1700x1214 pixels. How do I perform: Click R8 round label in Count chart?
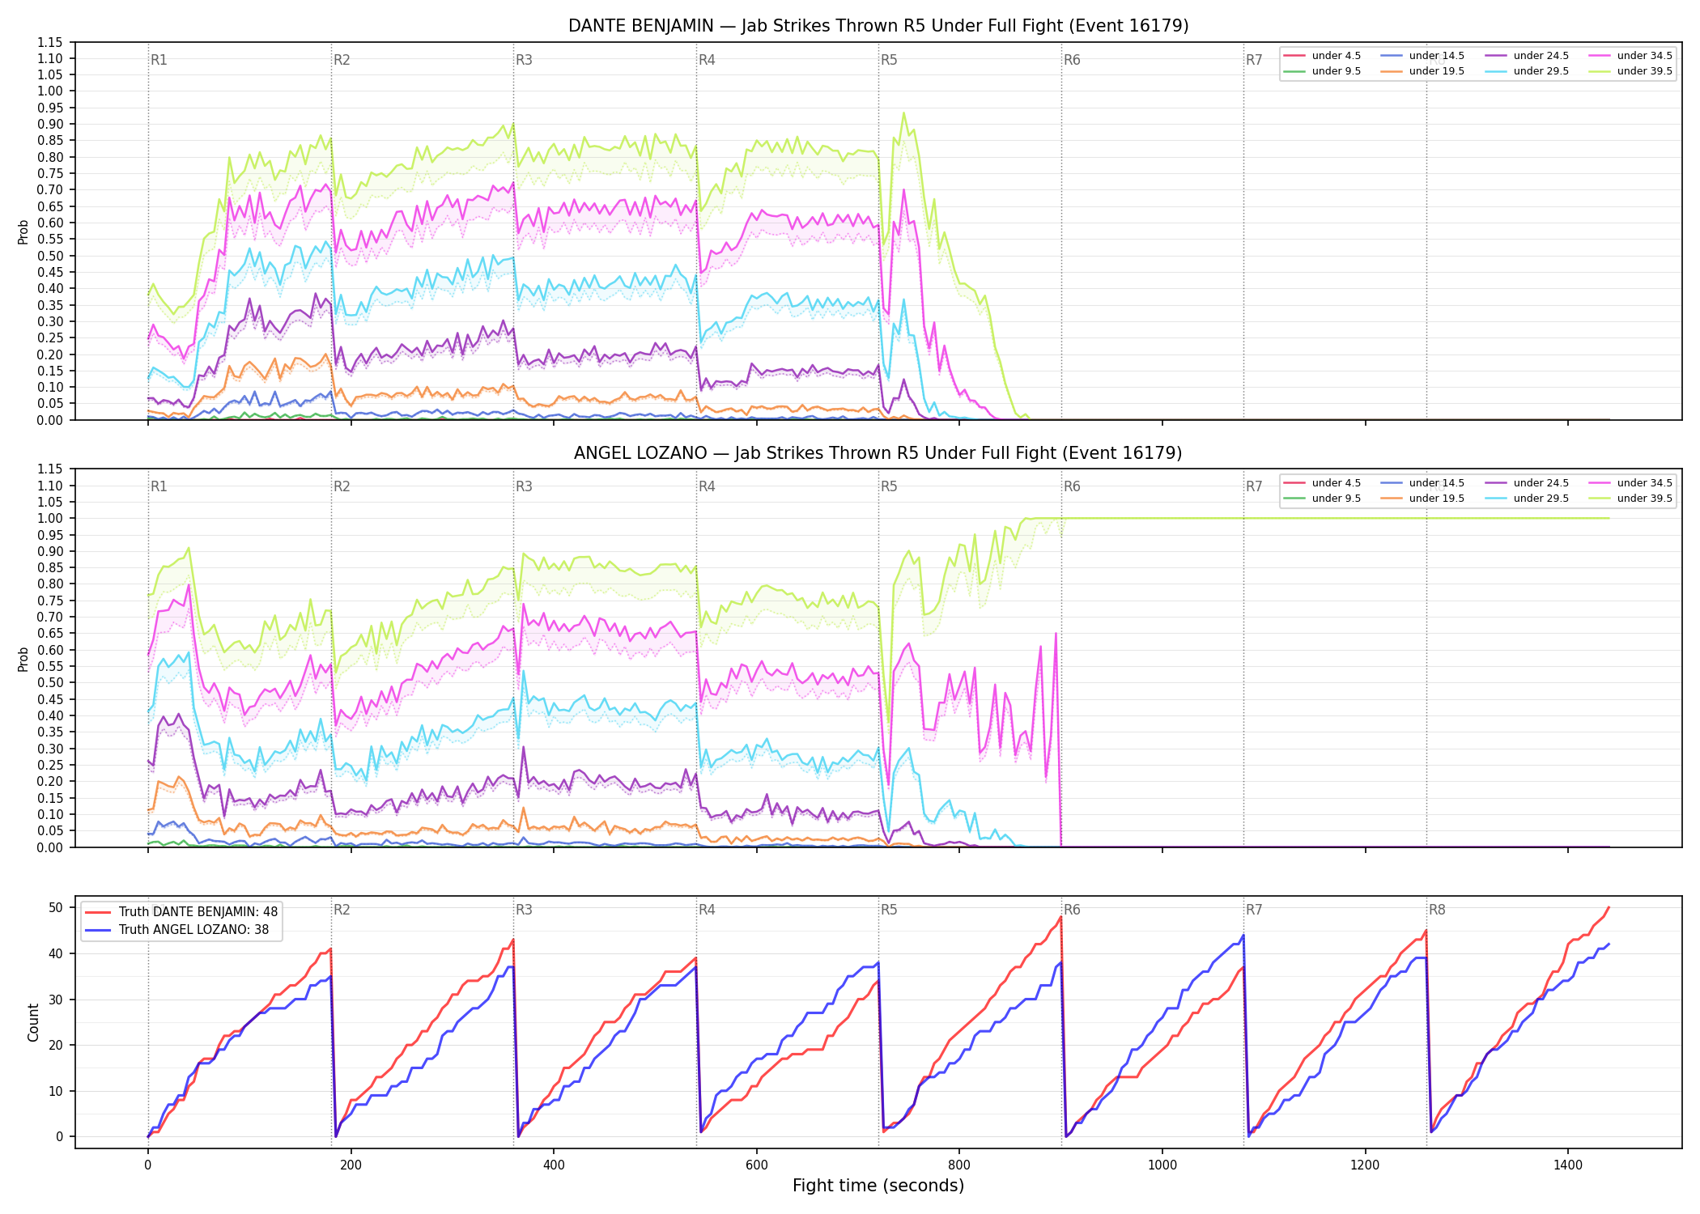point(1437,910)
